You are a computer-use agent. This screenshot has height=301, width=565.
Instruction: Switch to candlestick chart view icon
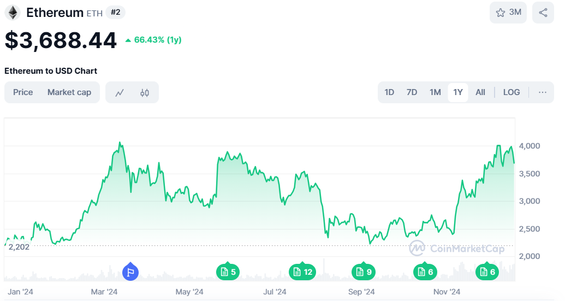point(145,93)
